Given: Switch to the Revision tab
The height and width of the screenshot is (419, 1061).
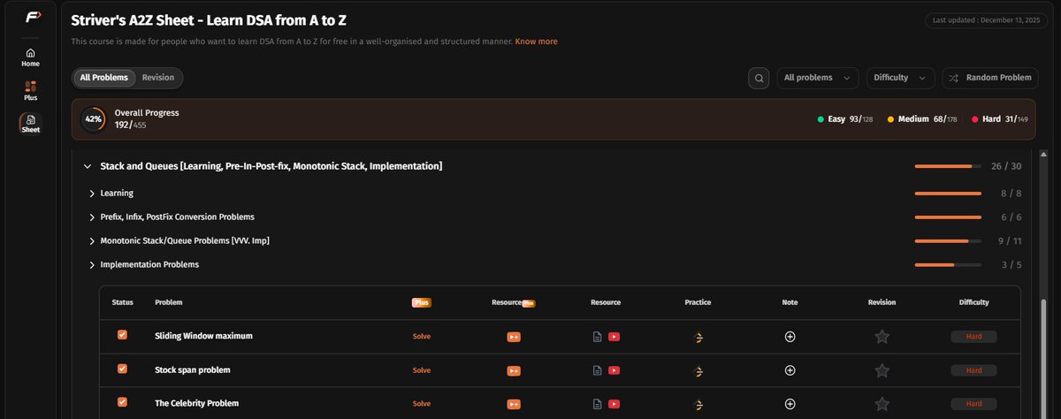Looking at the screenshot, I should coord(158,78).
